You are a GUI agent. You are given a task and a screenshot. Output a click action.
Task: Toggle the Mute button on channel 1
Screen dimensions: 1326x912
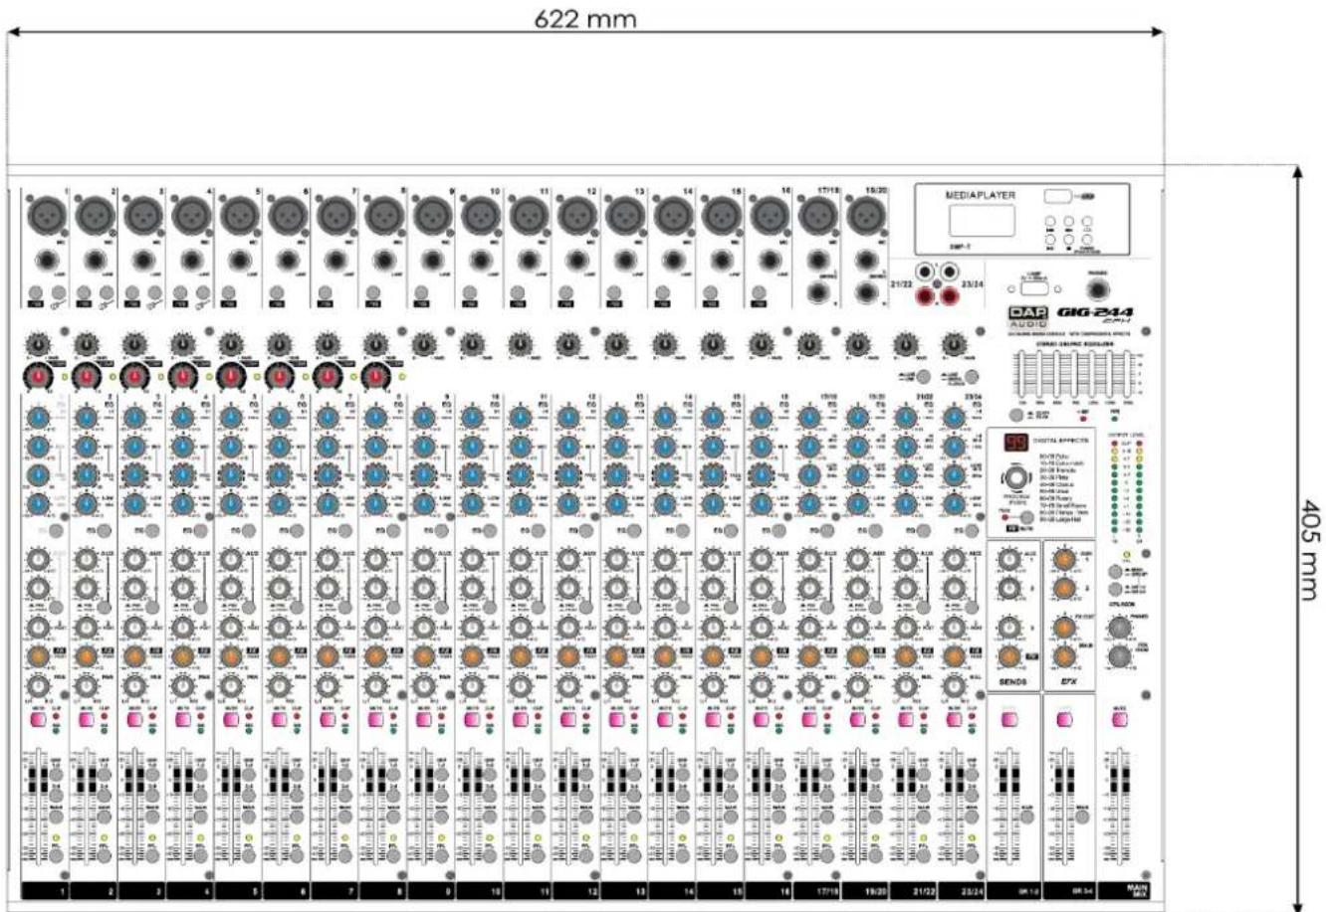[x=39, y=719]
